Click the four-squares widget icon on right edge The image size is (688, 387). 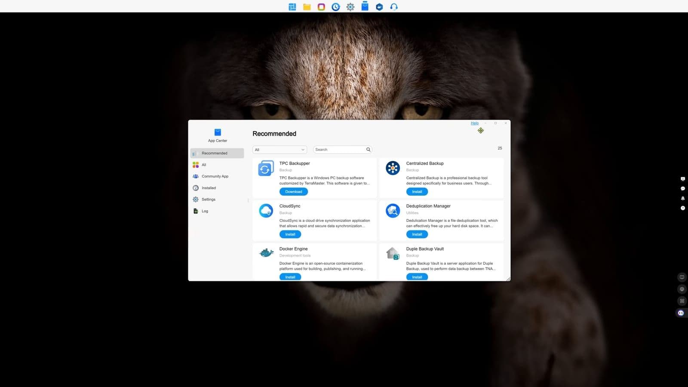(682, 301)
